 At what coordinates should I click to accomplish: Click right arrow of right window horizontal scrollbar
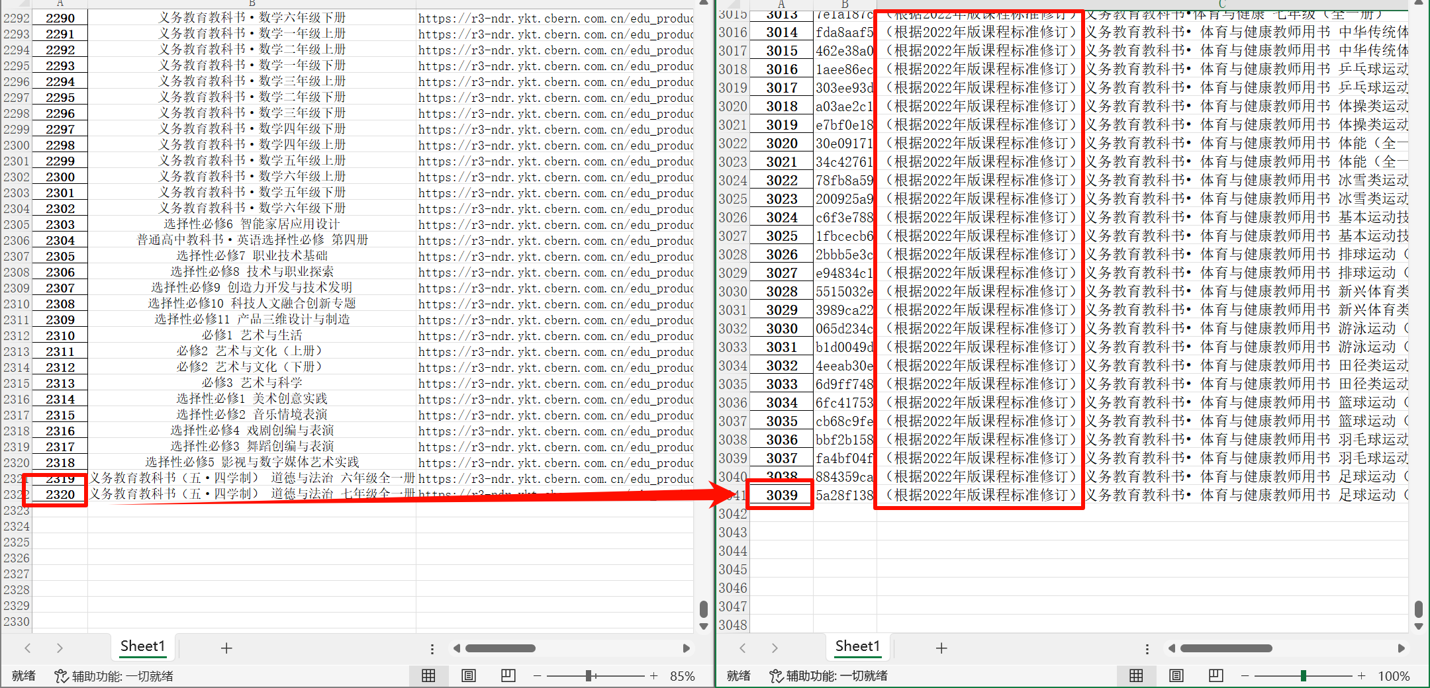1402,648
